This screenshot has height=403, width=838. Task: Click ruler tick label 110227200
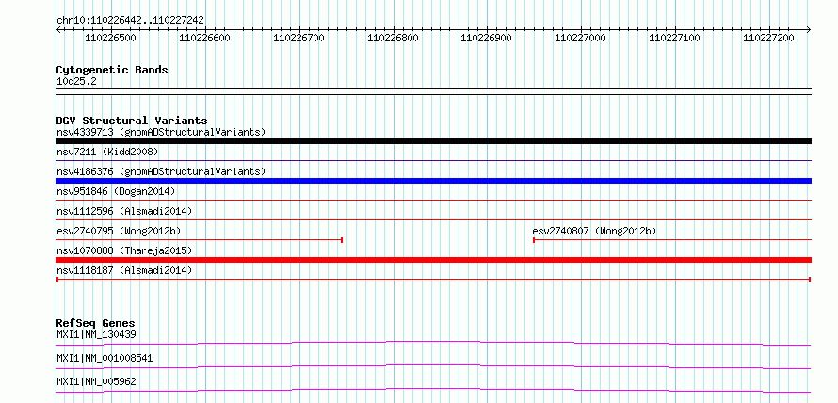coord(768,38)
